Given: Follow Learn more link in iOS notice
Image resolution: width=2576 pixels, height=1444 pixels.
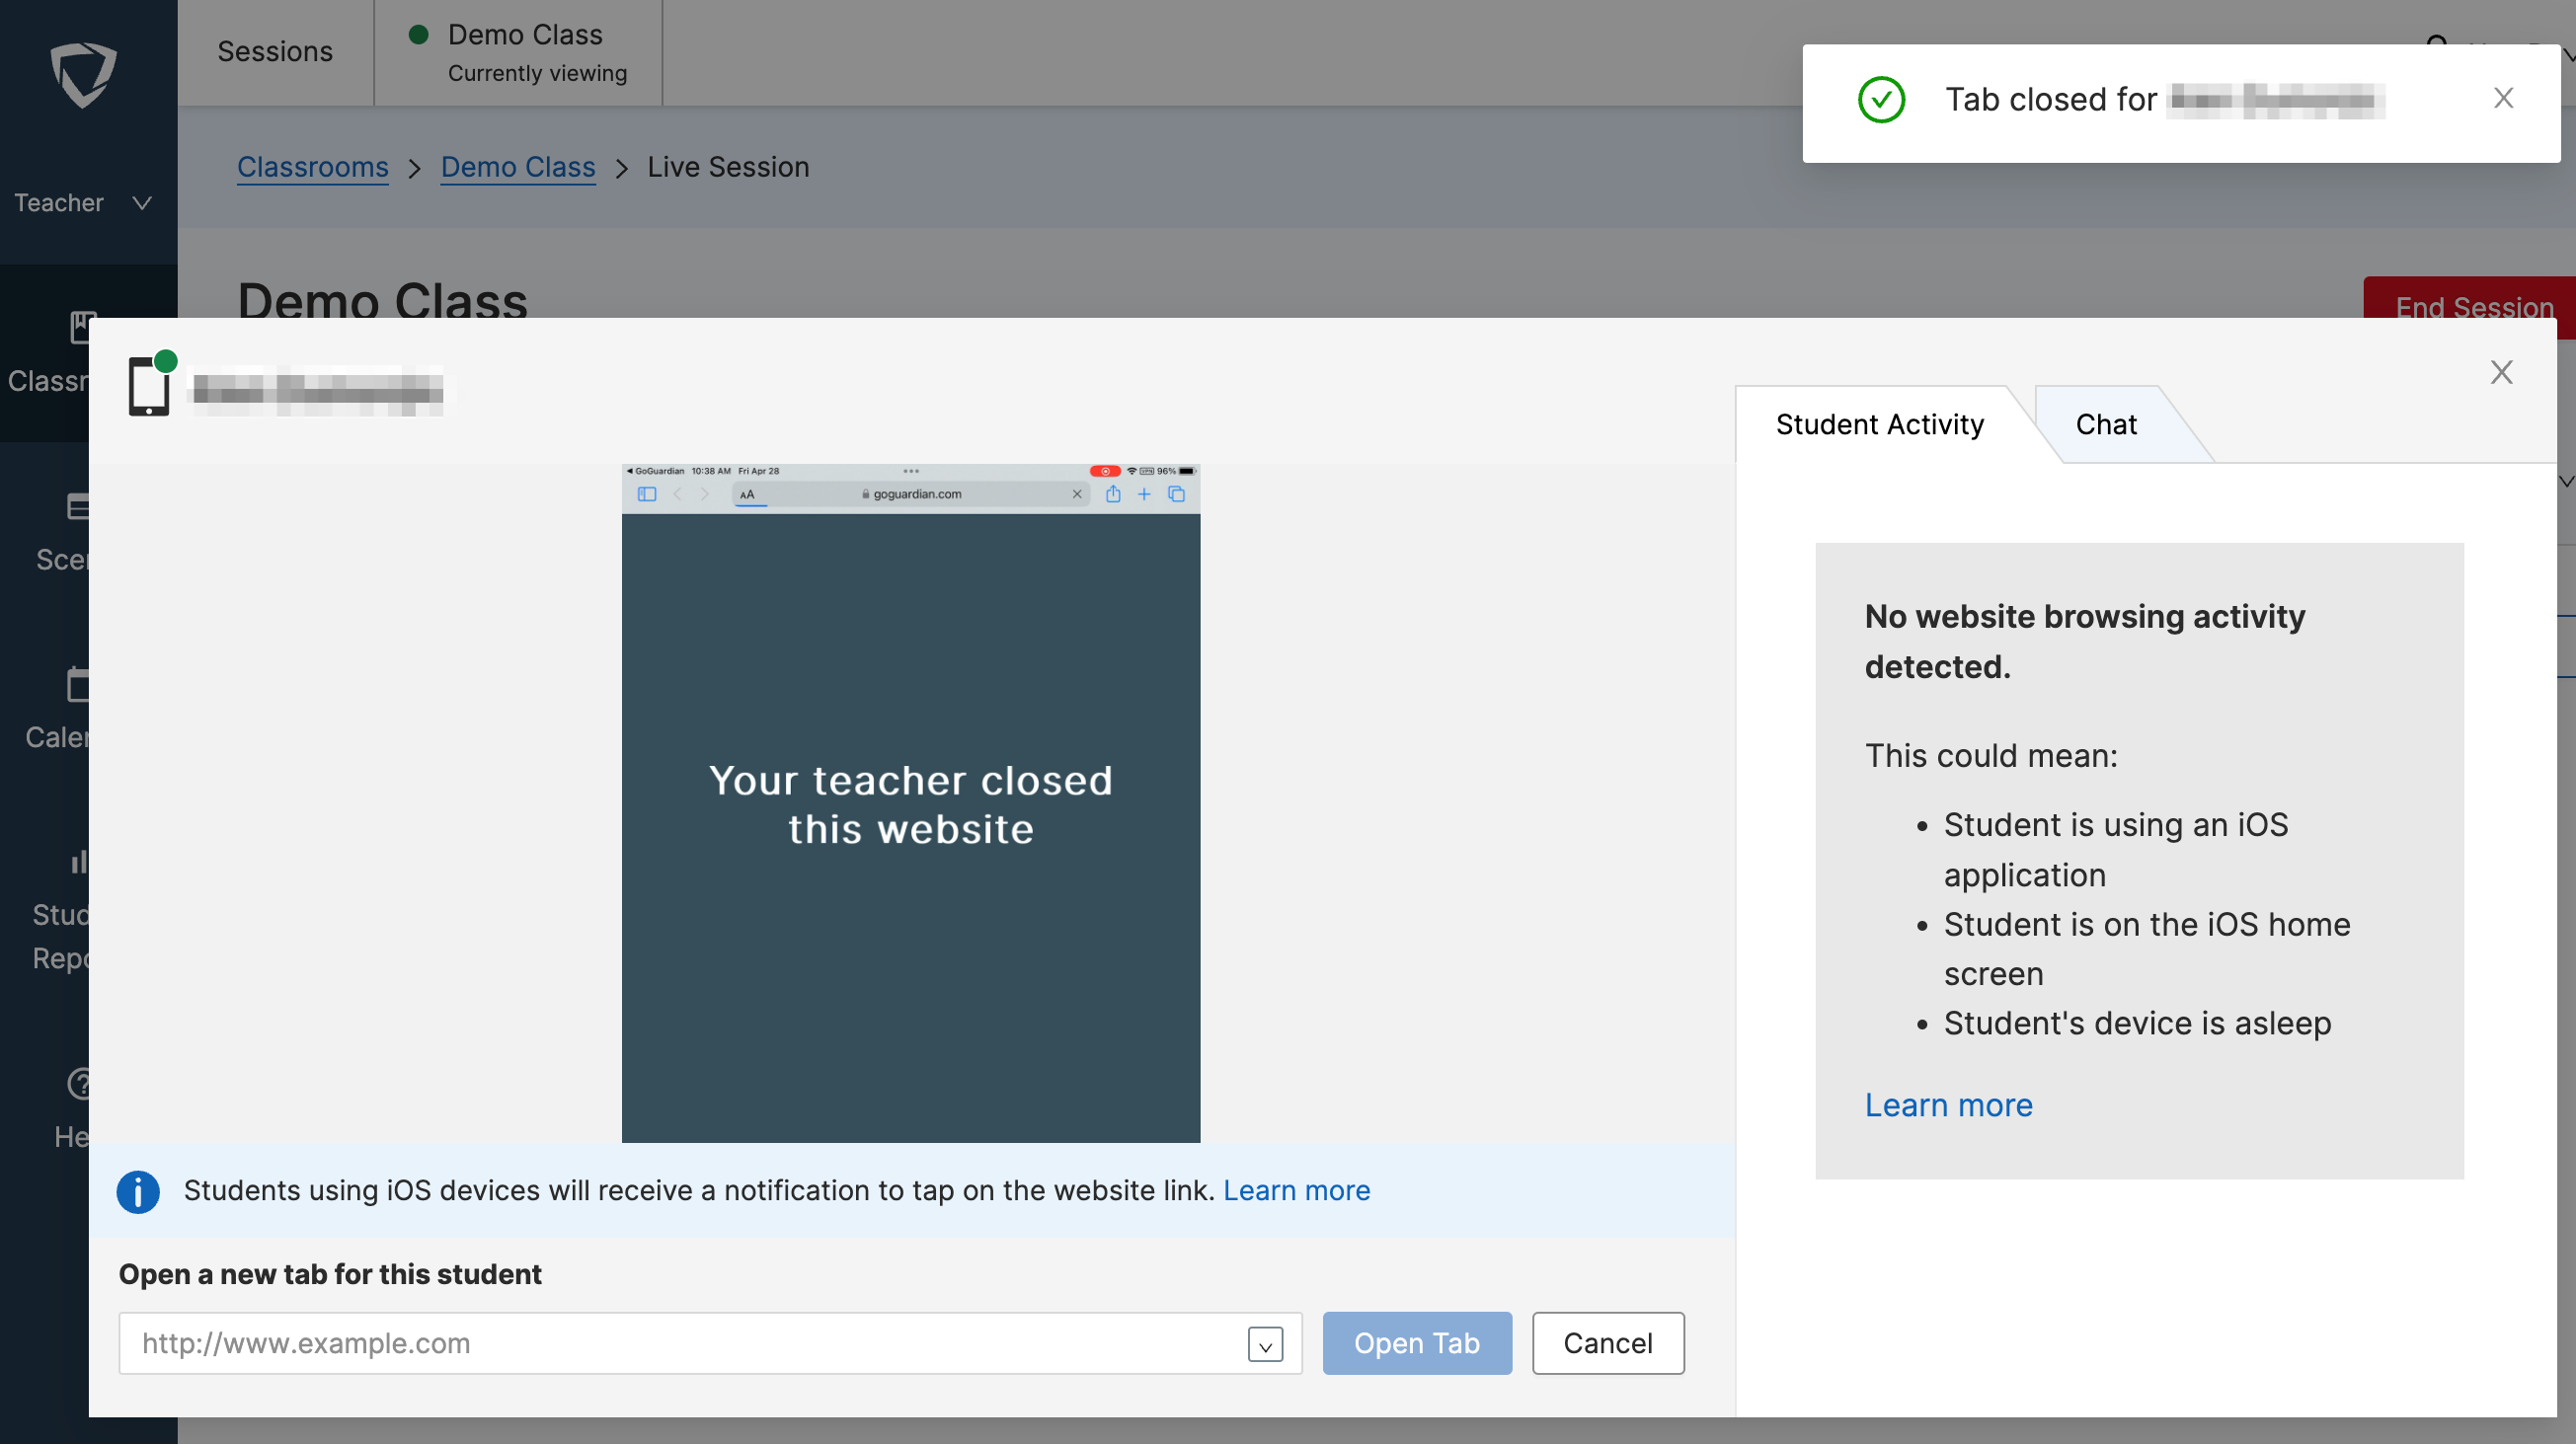Looking at the screenshot, I should [x=1296, y=1191].
